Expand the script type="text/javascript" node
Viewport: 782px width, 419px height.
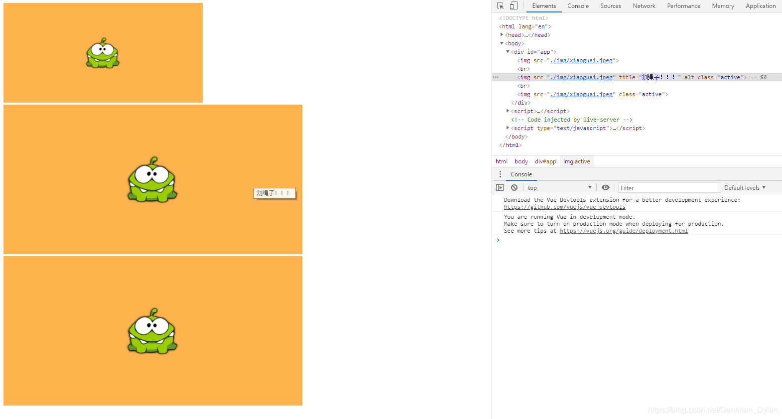point(508,128)
